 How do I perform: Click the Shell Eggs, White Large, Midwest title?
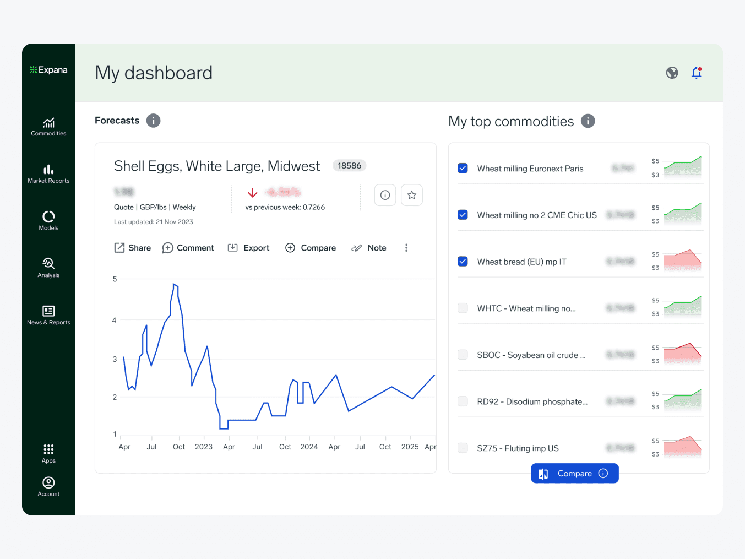tap(217, 166)
